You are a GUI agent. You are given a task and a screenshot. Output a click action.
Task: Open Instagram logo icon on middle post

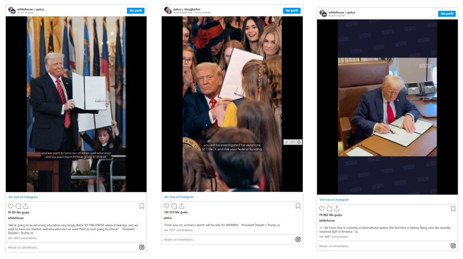(x=298, y=239)
